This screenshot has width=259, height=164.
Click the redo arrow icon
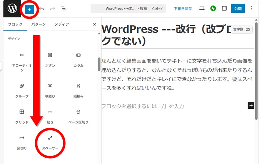pos(52,9)
